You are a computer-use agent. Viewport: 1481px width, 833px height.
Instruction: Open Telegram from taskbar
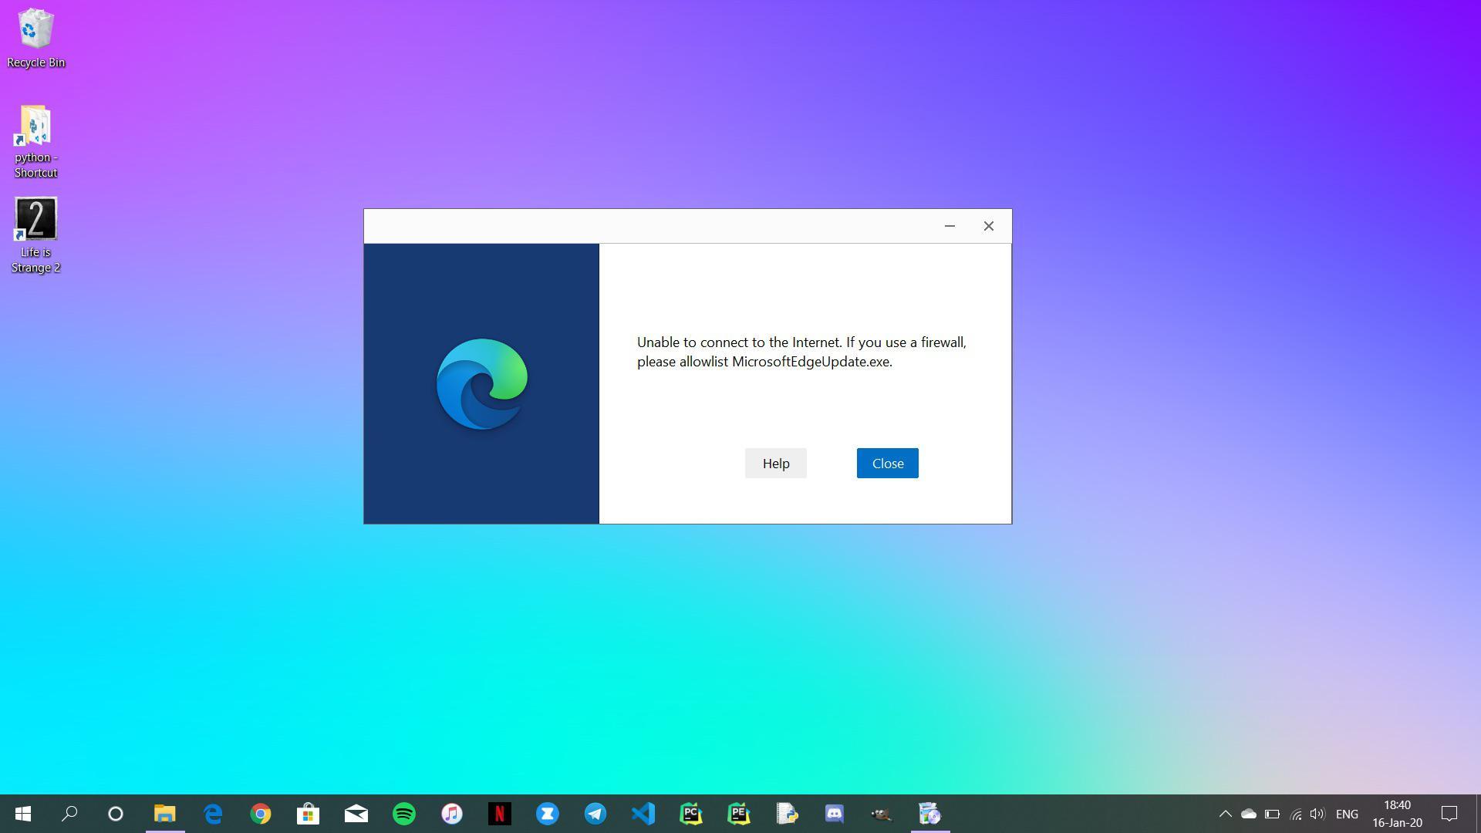[595, 814]
